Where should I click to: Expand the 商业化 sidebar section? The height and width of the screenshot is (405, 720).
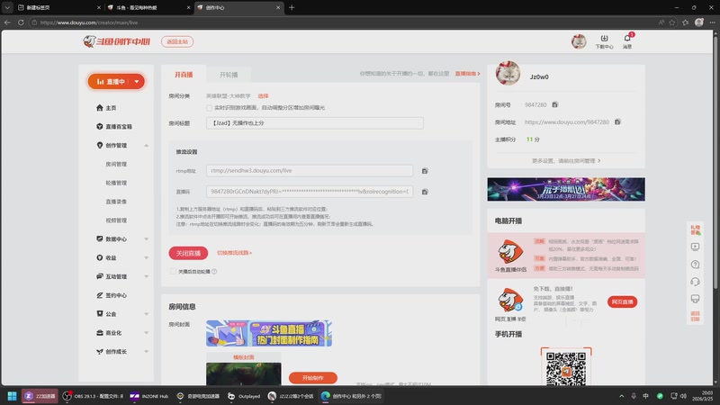click(147, 333)
